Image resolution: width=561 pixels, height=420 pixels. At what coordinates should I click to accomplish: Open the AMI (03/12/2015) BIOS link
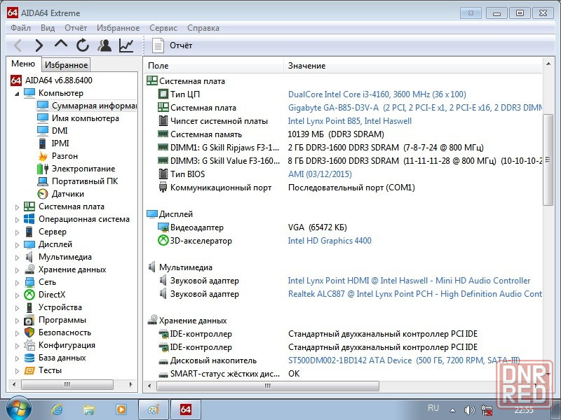pyautogui.click(x=320, y=174)
